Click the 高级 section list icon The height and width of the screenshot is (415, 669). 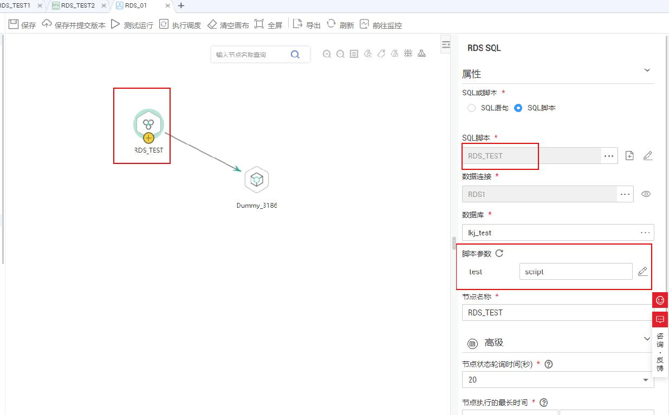coord(472,343)
